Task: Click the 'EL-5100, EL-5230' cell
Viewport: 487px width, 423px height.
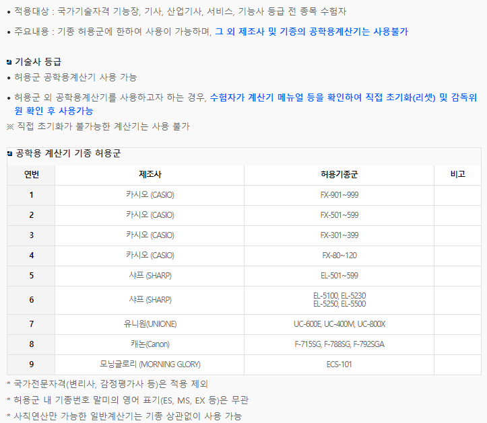Action: pyautogui.click(x=339, y=300)
